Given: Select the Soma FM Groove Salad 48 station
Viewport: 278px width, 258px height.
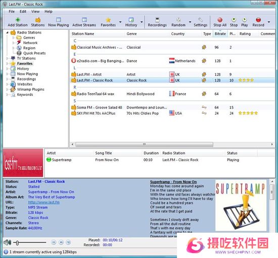Looking at the screenshot, I should click(x=172, y=107).
